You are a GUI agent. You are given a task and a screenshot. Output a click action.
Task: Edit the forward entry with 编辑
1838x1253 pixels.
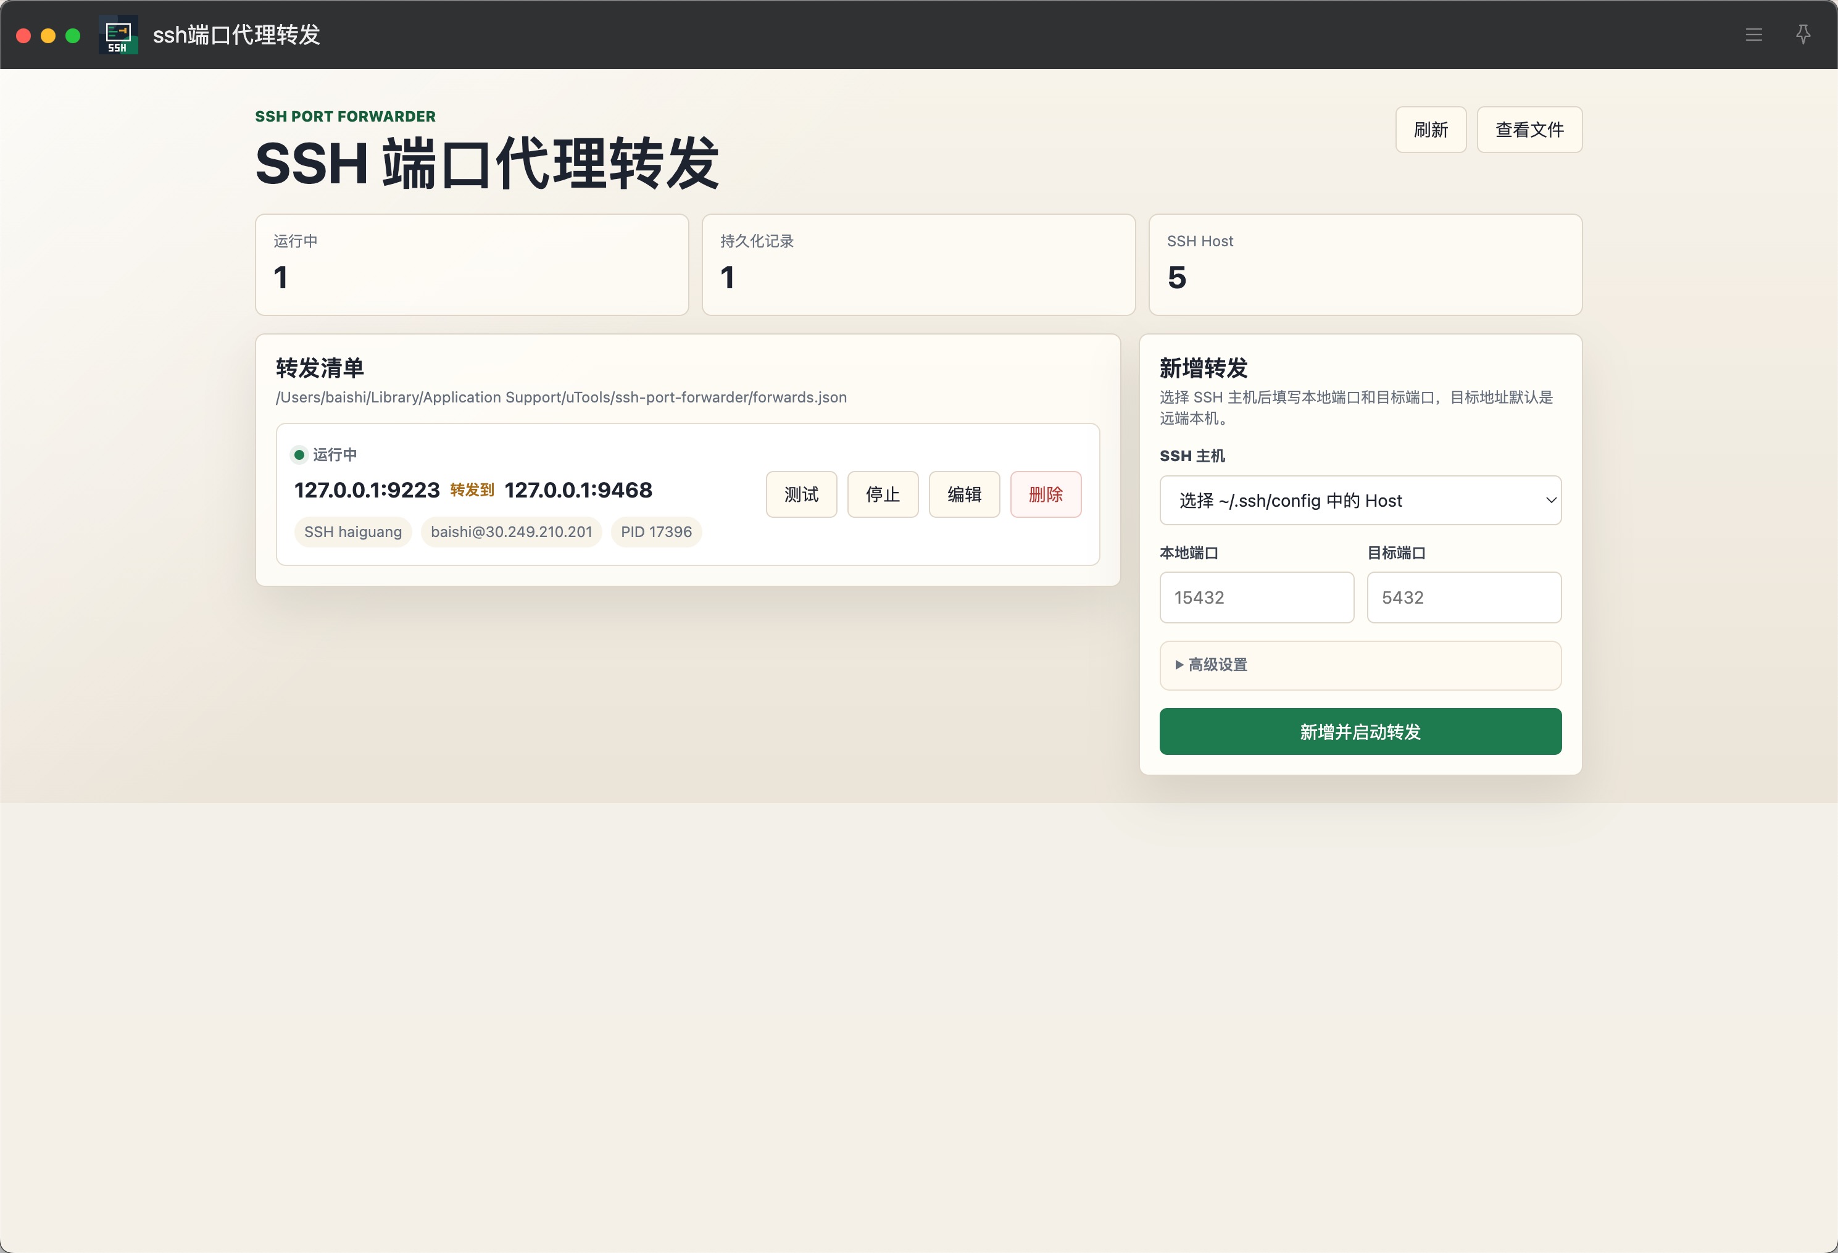[964, 494]
